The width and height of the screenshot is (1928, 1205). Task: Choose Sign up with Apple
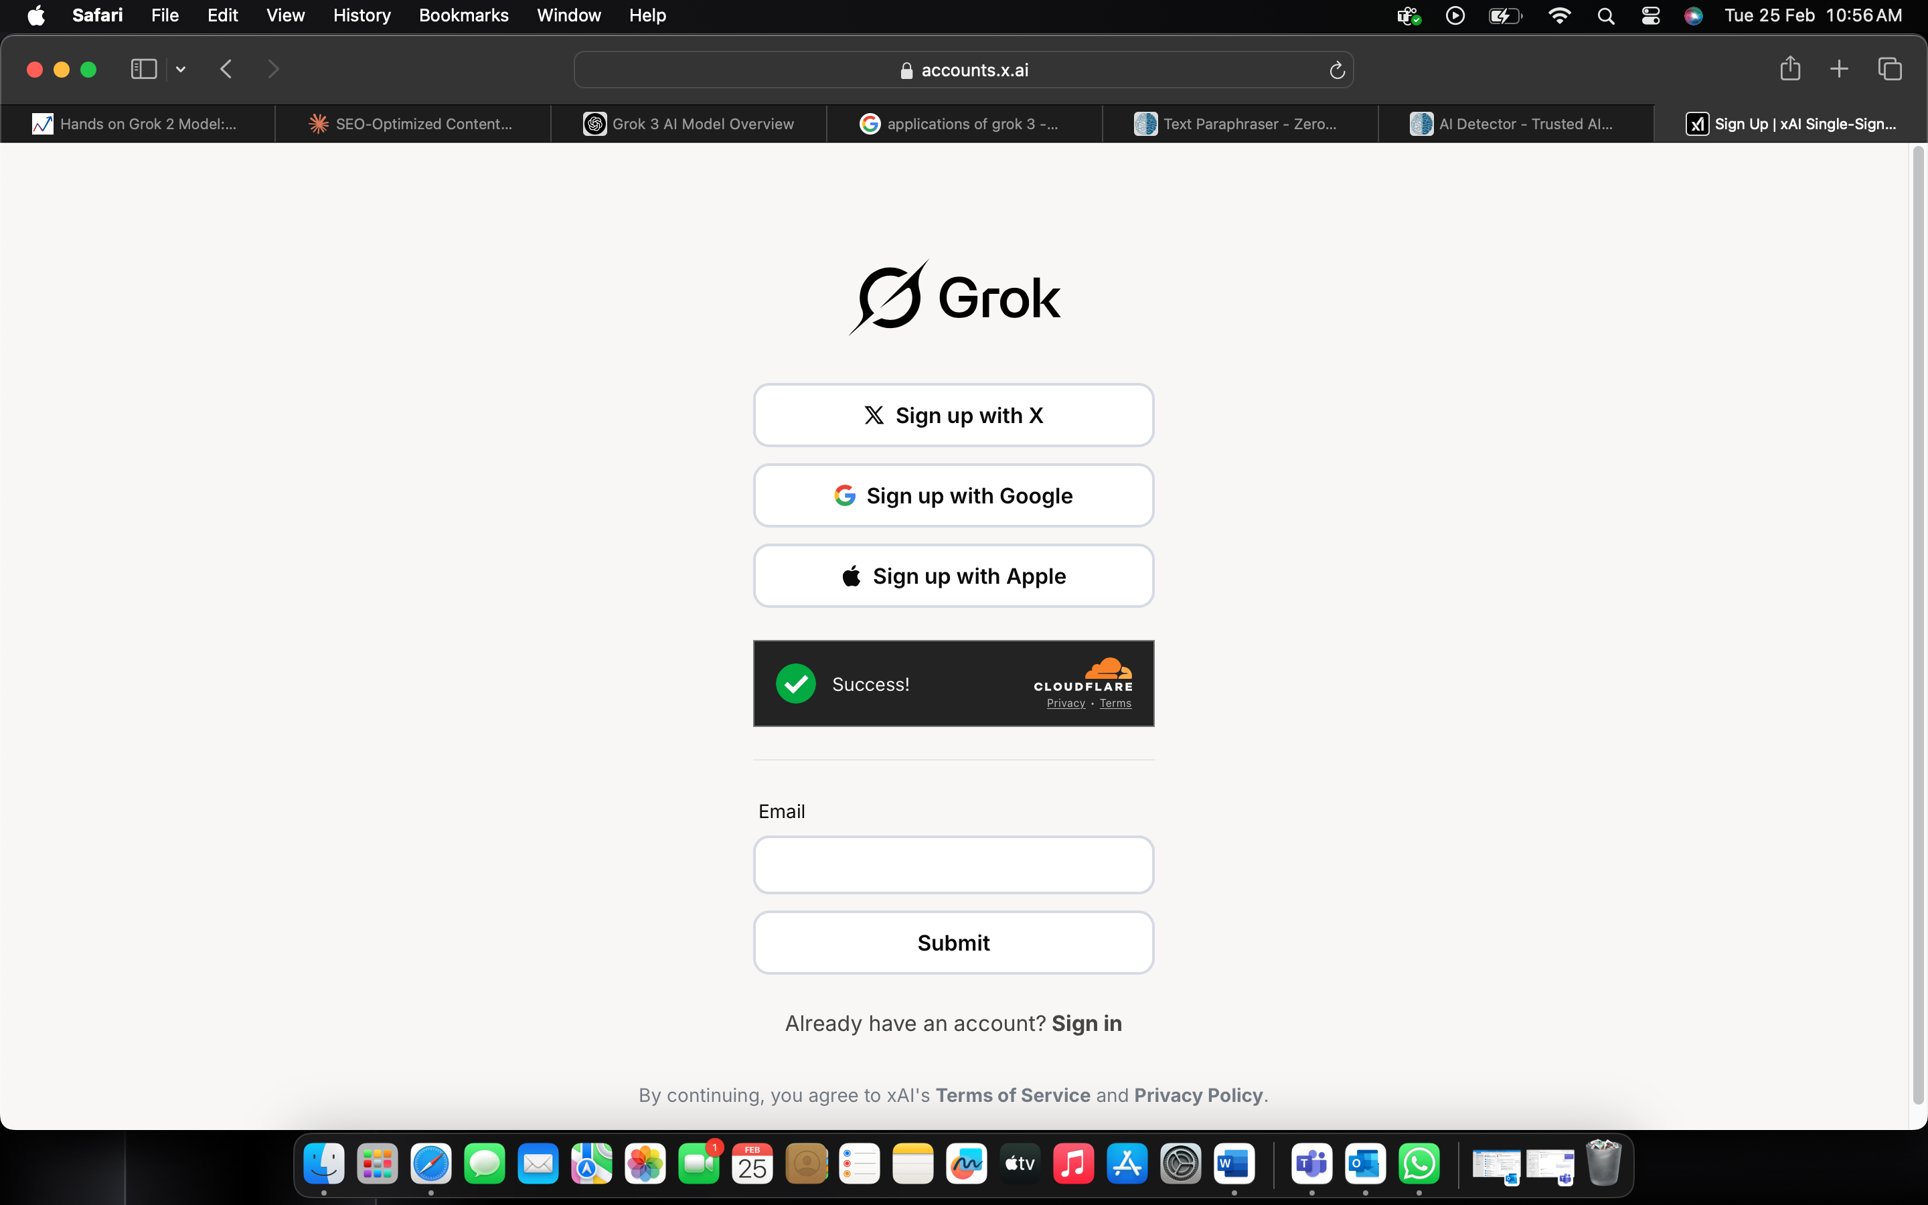pos(954,576)
